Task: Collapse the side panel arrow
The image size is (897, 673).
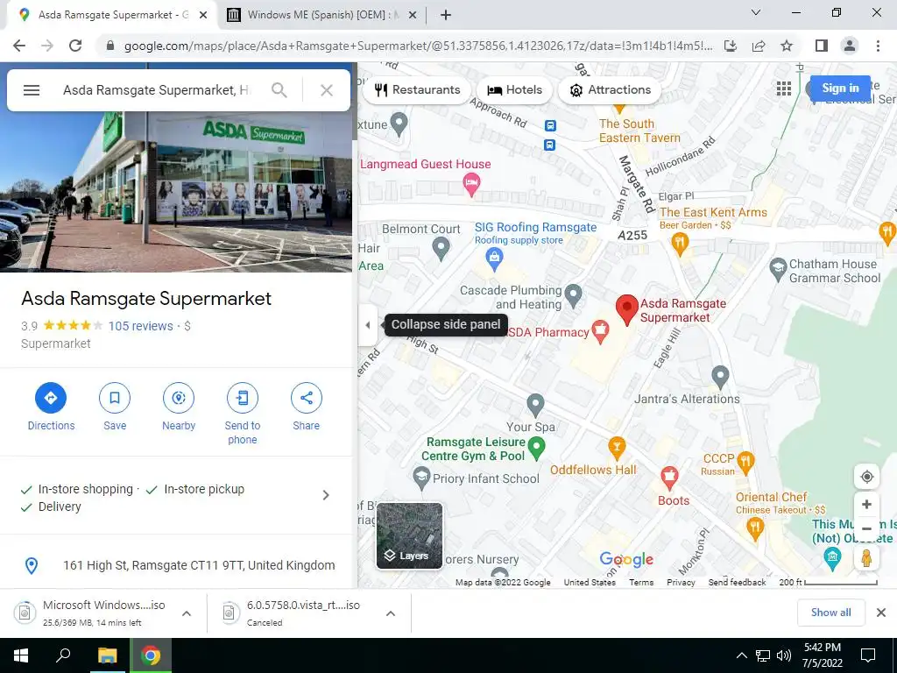Action: [x=368, y=325]
